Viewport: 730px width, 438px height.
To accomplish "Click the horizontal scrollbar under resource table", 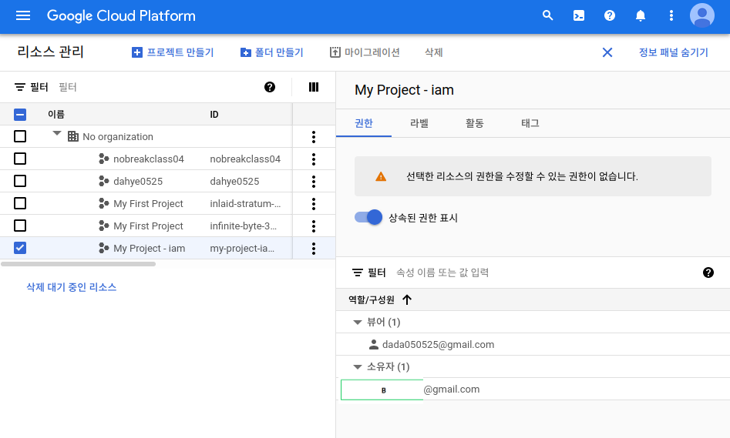I will coord(78,264).
